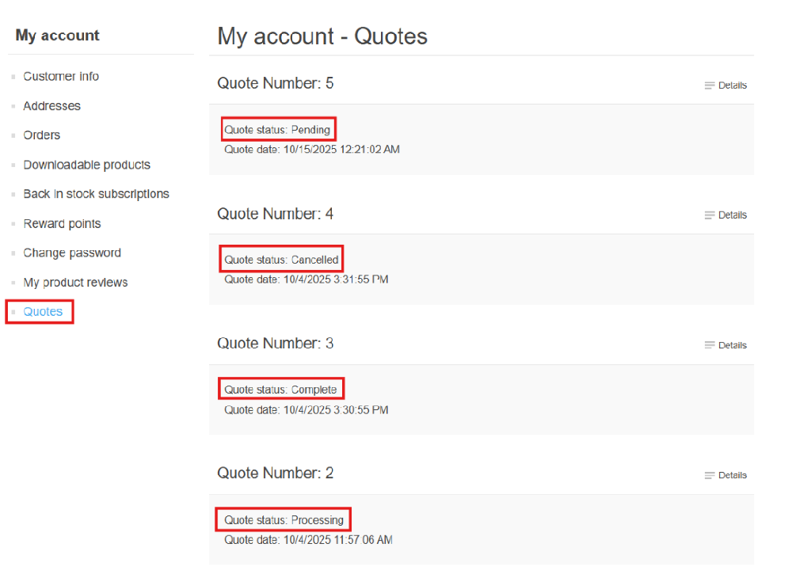Open Change password page
Image resolution: width=792 pixels, height=578 pixels.
[72, 253]
